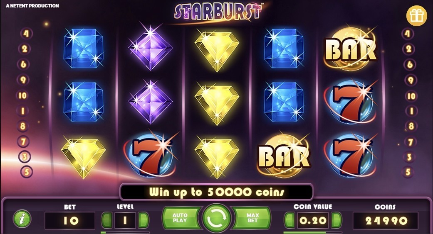
Task: Raise the coin value with right arrow
Action: click(336, 220)
